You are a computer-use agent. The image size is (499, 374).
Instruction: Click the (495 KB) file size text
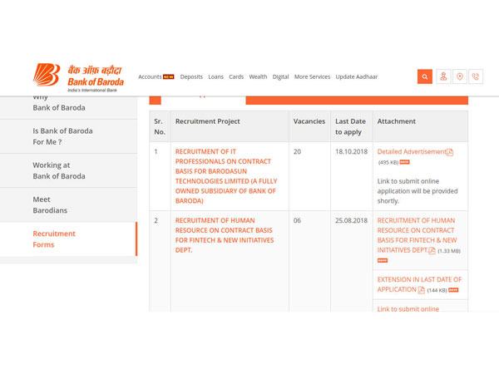tap(388, 163)
